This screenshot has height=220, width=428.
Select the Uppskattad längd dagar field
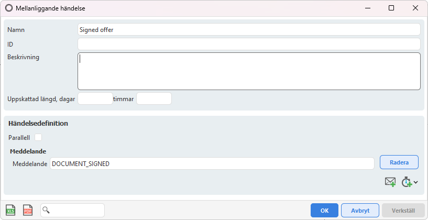95,98
